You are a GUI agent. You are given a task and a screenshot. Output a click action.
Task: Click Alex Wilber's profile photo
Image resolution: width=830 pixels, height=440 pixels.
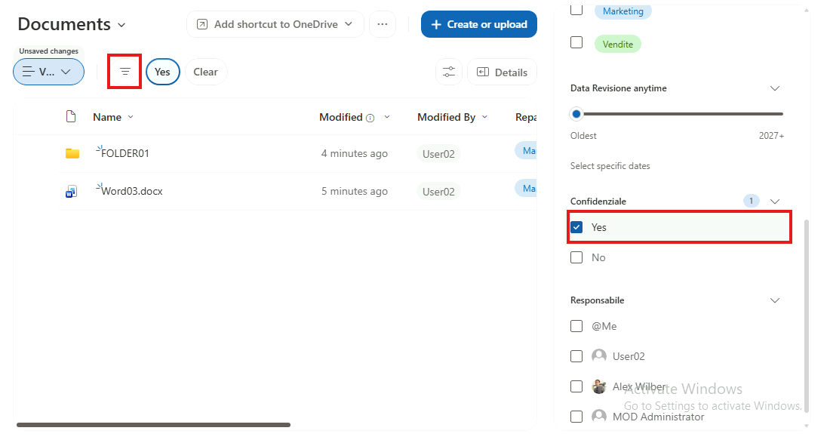click(x=598, y=386)
